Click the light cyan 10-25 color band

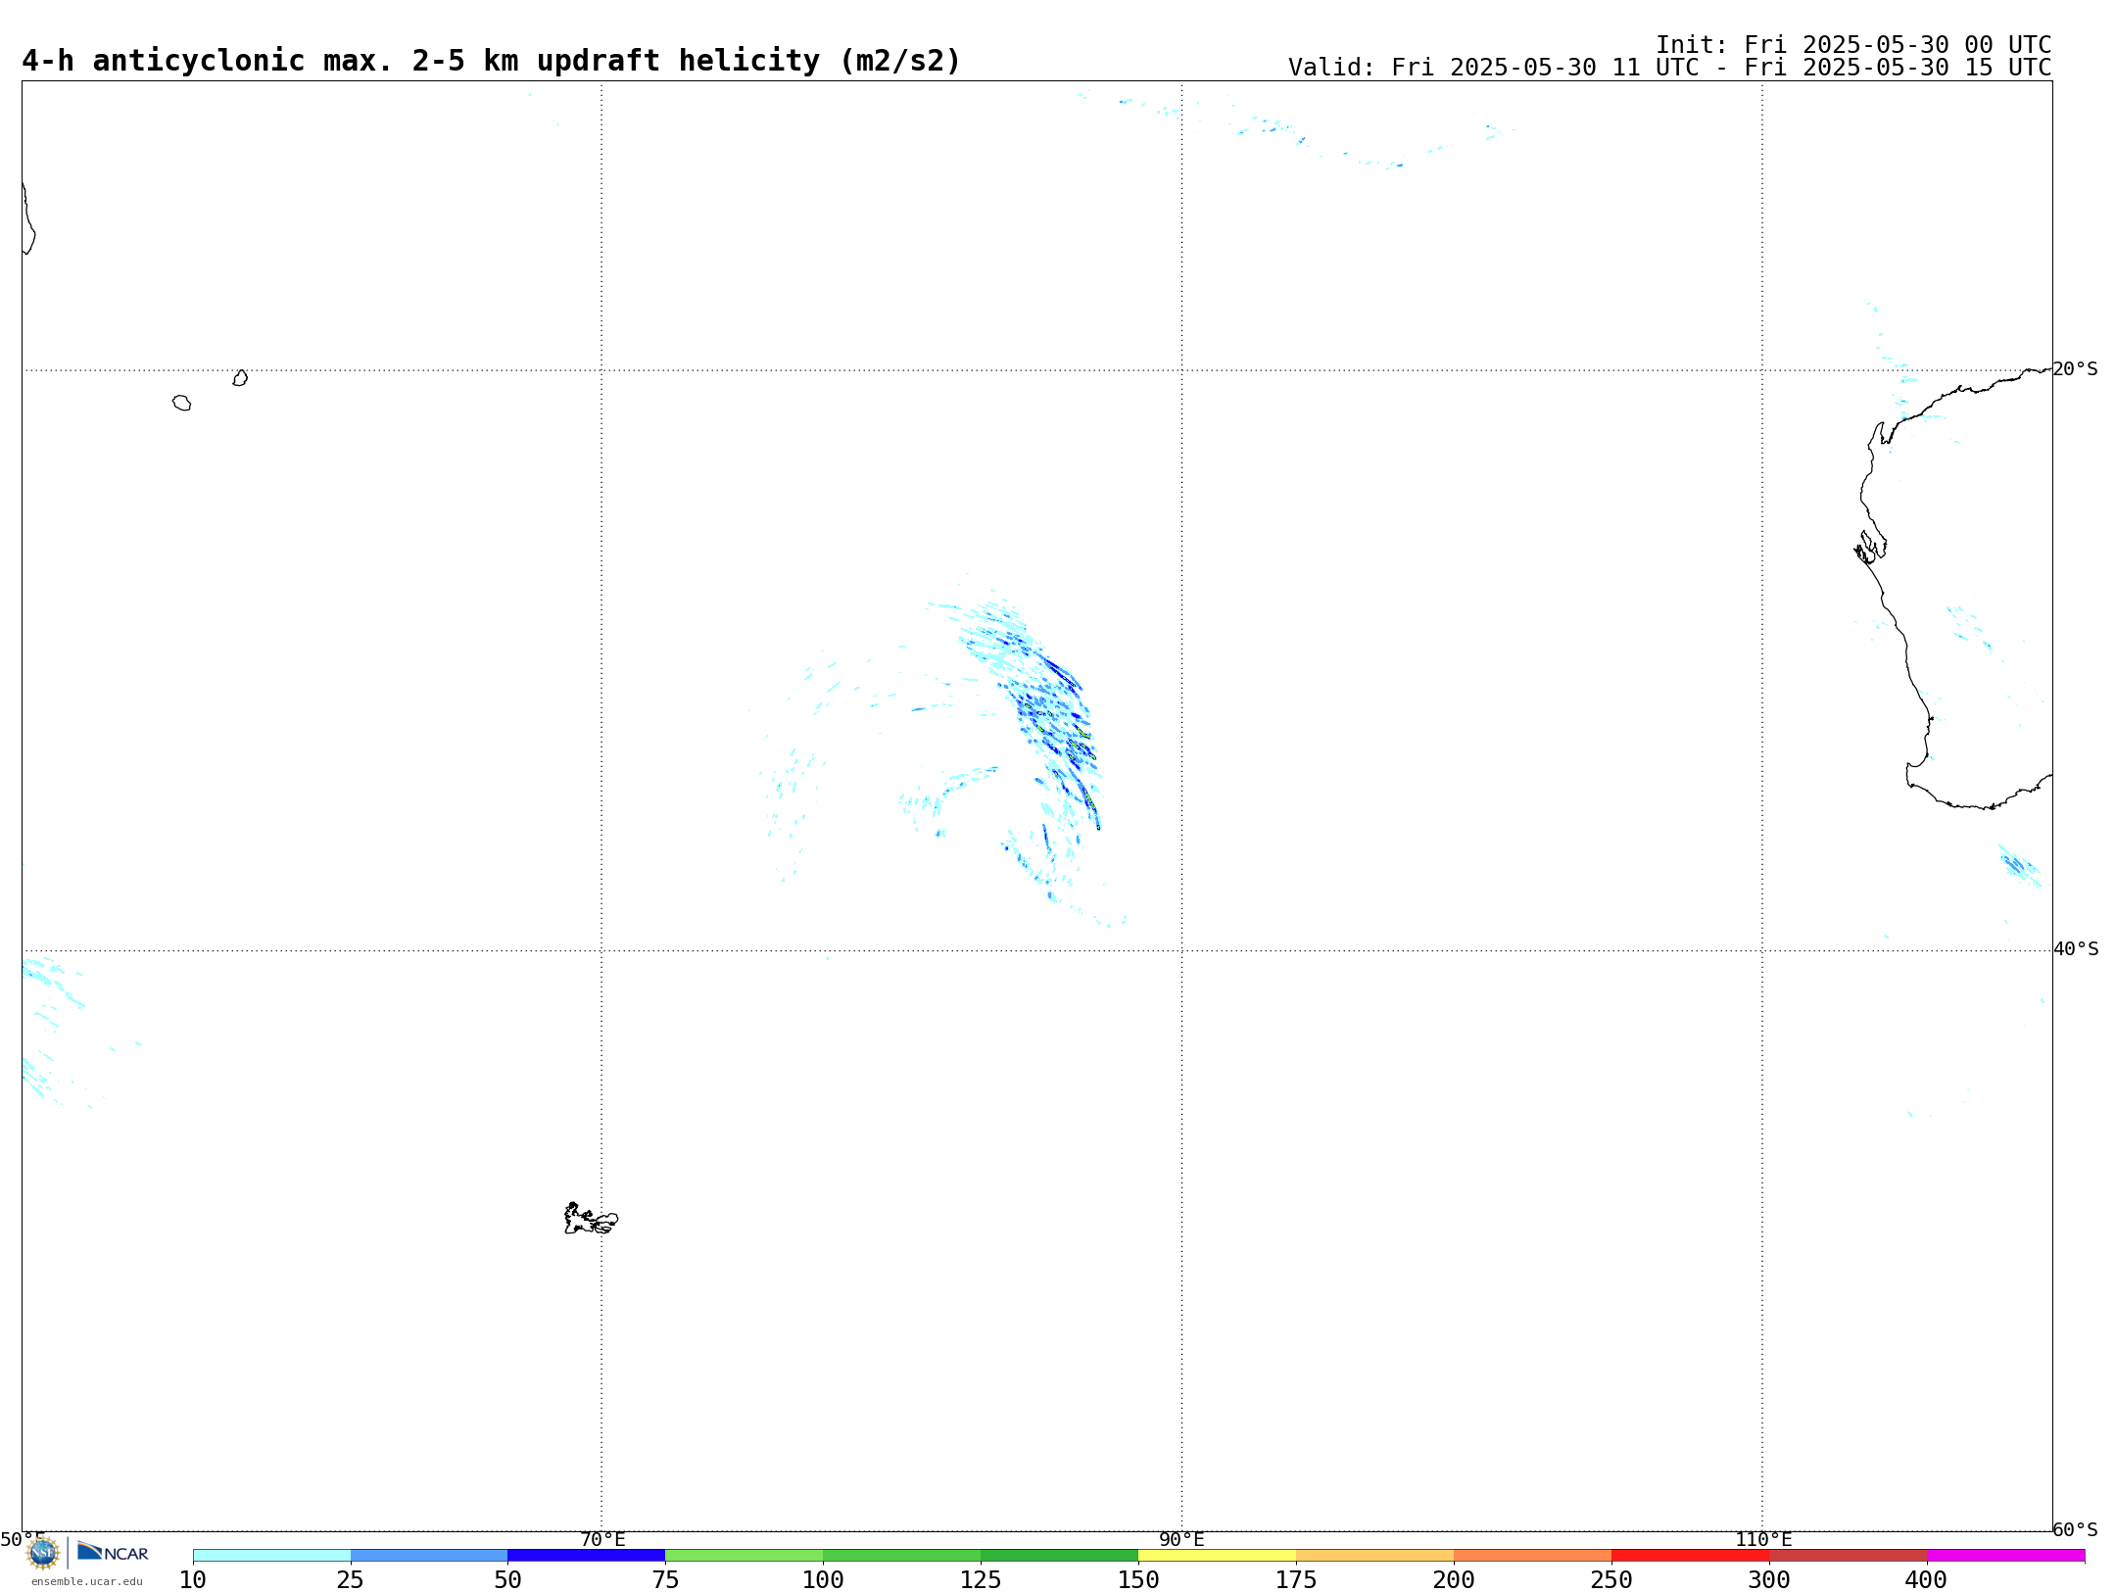tap(271, 1556)
